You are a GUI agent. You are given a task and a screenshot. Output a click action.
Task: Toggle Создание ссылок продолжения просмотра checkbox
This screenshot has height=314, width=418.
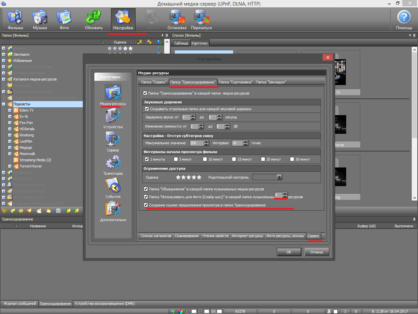coord(146,205)
